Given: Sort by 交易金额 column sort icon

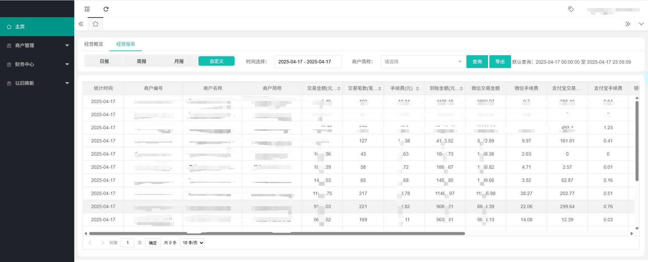Looking at the screenshot, I should [x=339, y=89].
